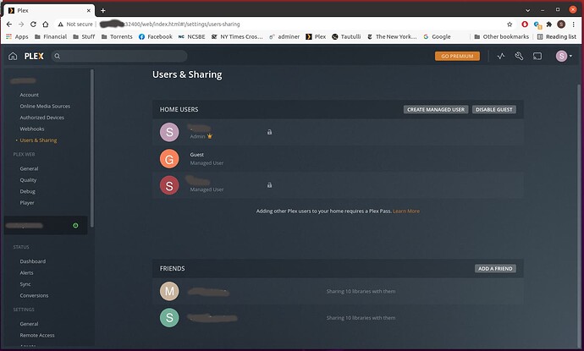Open the Torrents bookmarks folder
This screenshot has height=351, width=584.
[117, 36]
